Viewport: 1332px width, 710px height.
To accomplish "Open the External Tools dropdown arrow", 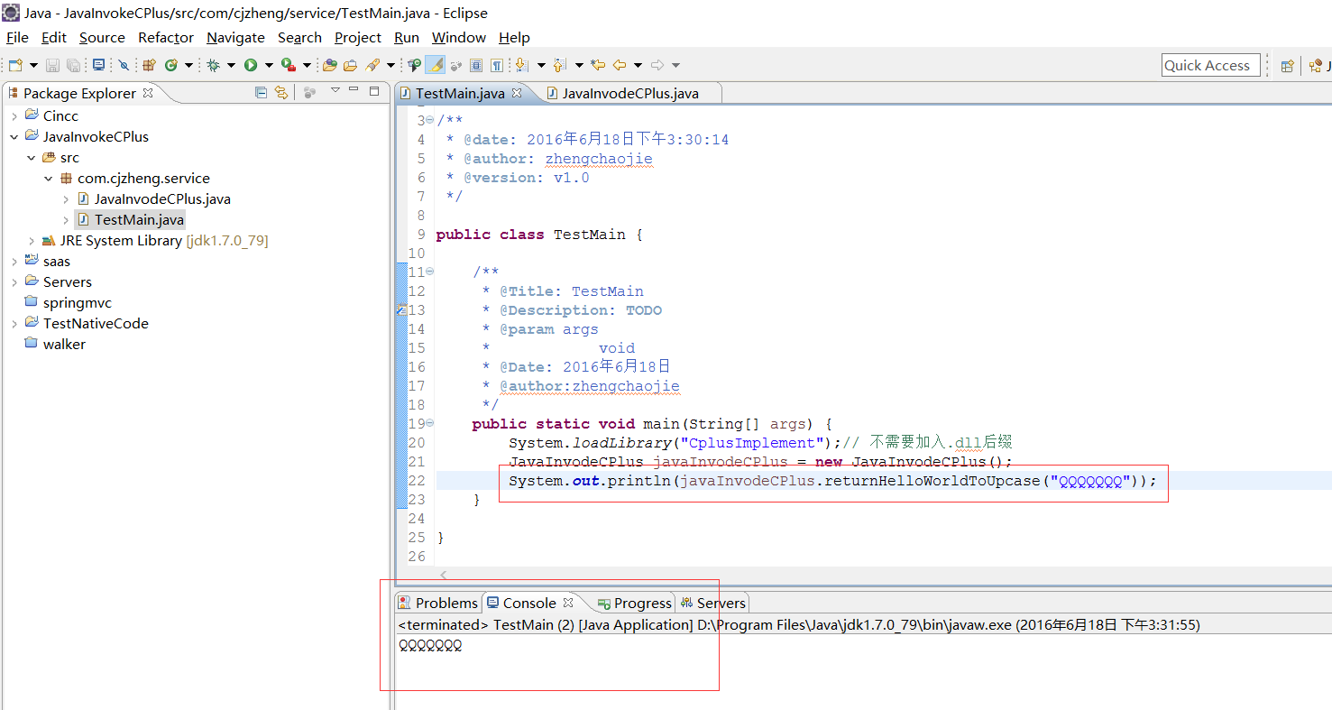I will [307, 65].
